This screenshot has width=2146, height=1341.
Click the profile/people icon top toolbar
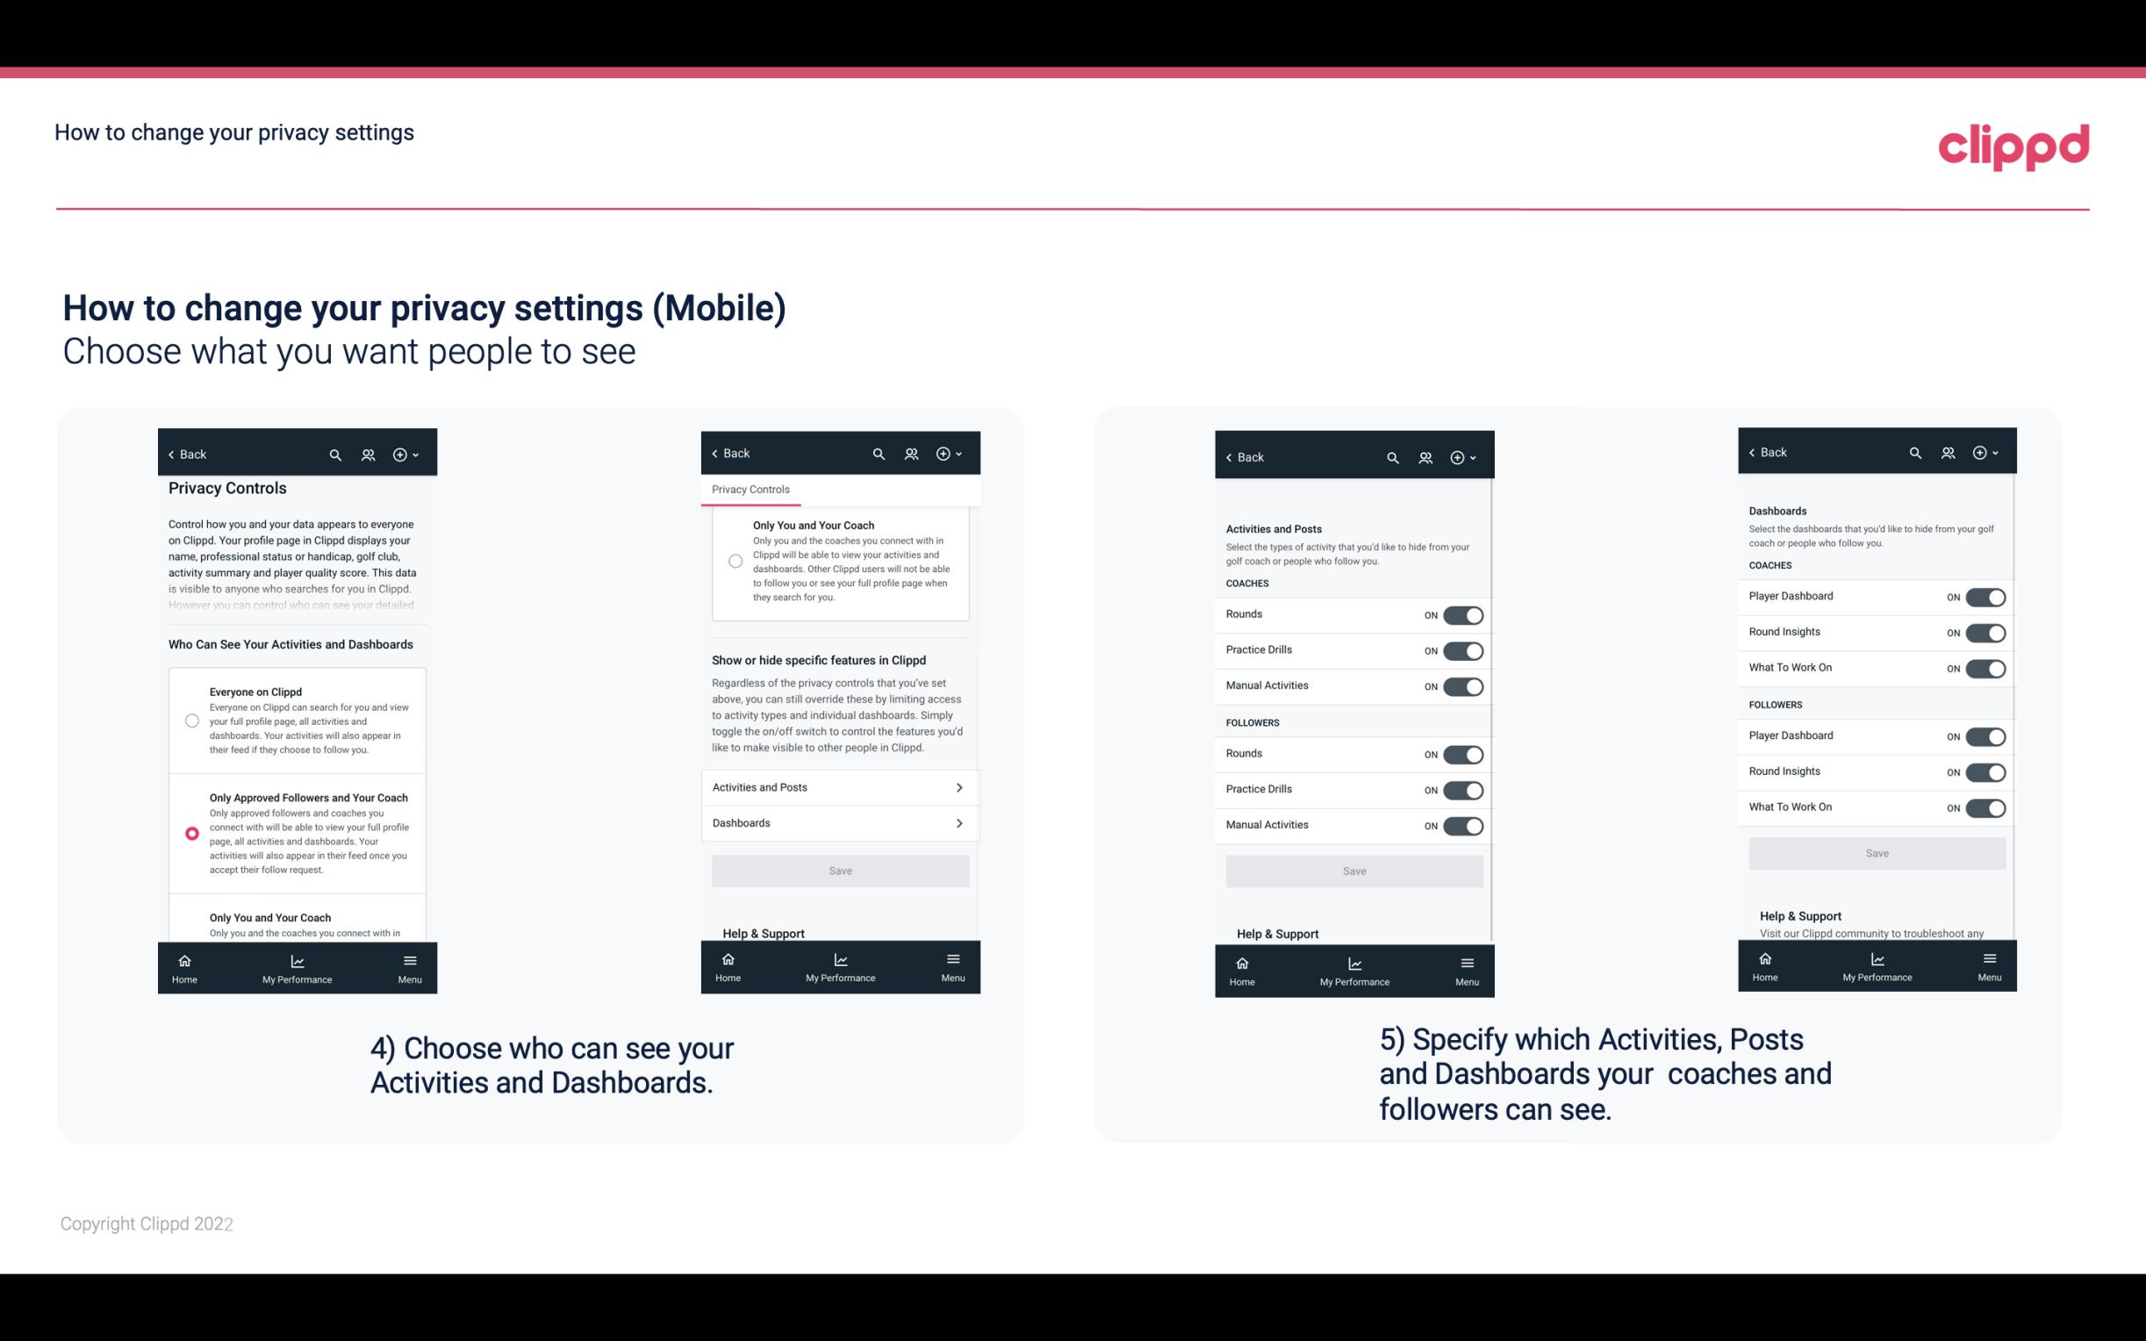pos(368,455)
